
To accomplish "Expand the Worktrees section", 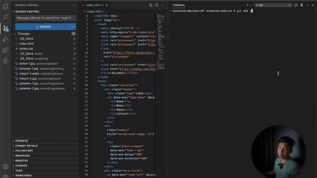I will pos(23,176).
